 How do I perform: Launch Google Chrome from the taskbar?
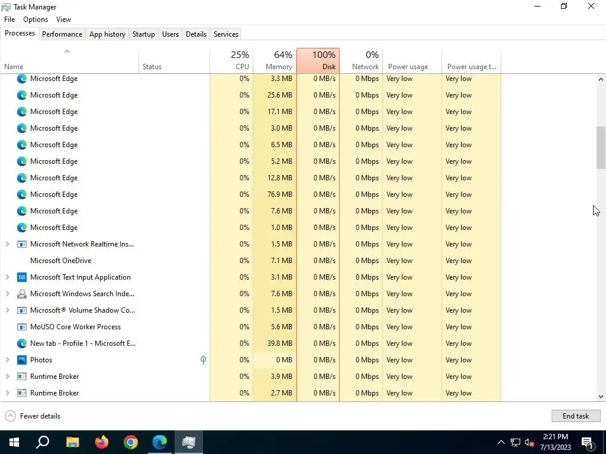point(131,442)
